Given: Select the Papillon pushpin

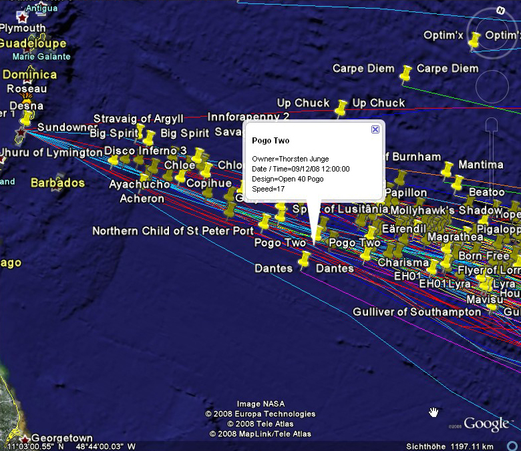Looking at the screenshot, I should coord(400,178).
